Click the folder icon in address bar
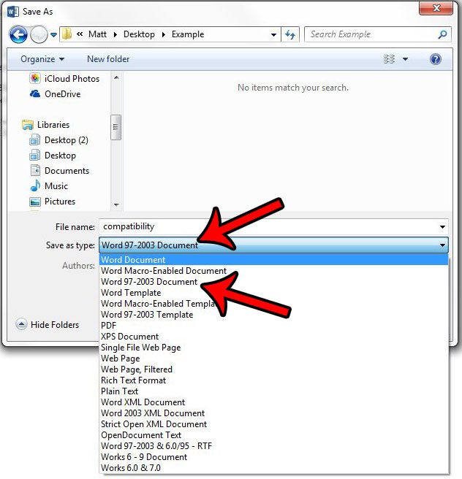This screenshot has height=479, width=462. click(67, 34)
